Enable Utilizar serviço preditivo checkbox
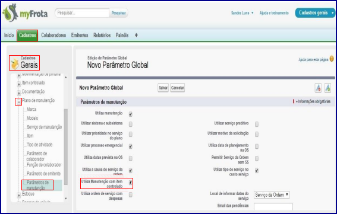The width and height of the screenshot is (337, 214). (x=257, y=124)
